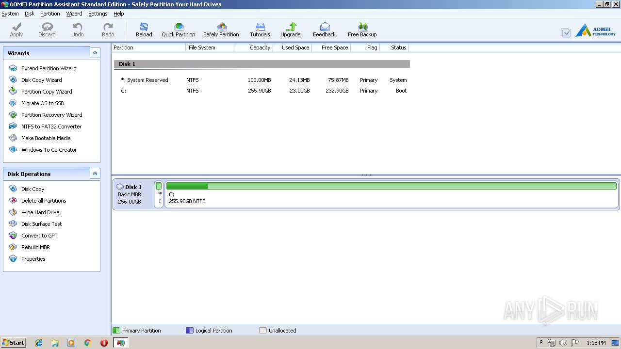
Task: Select the small System Reserved block in disk map
Action: coord(159,194)
